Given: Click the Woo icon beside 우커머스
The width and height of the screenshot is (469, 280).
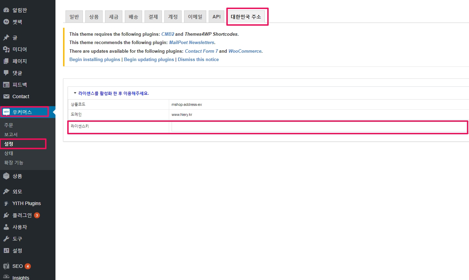Looking at the screenshot, I should point(6,112).
